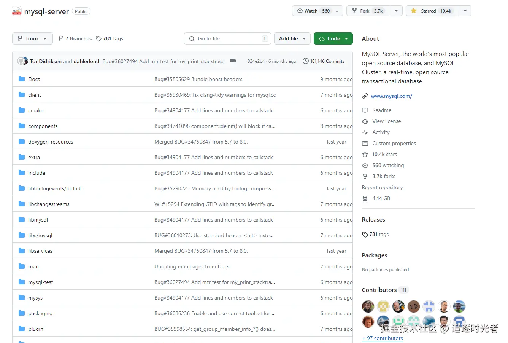
Task: Open commit hash 824e2b4
Action: tap(256, 61)
